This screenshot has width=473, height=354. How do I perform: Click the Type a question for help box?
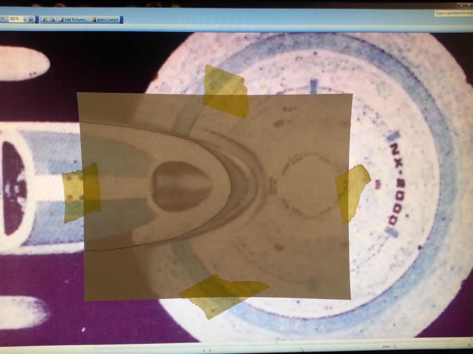454,13
